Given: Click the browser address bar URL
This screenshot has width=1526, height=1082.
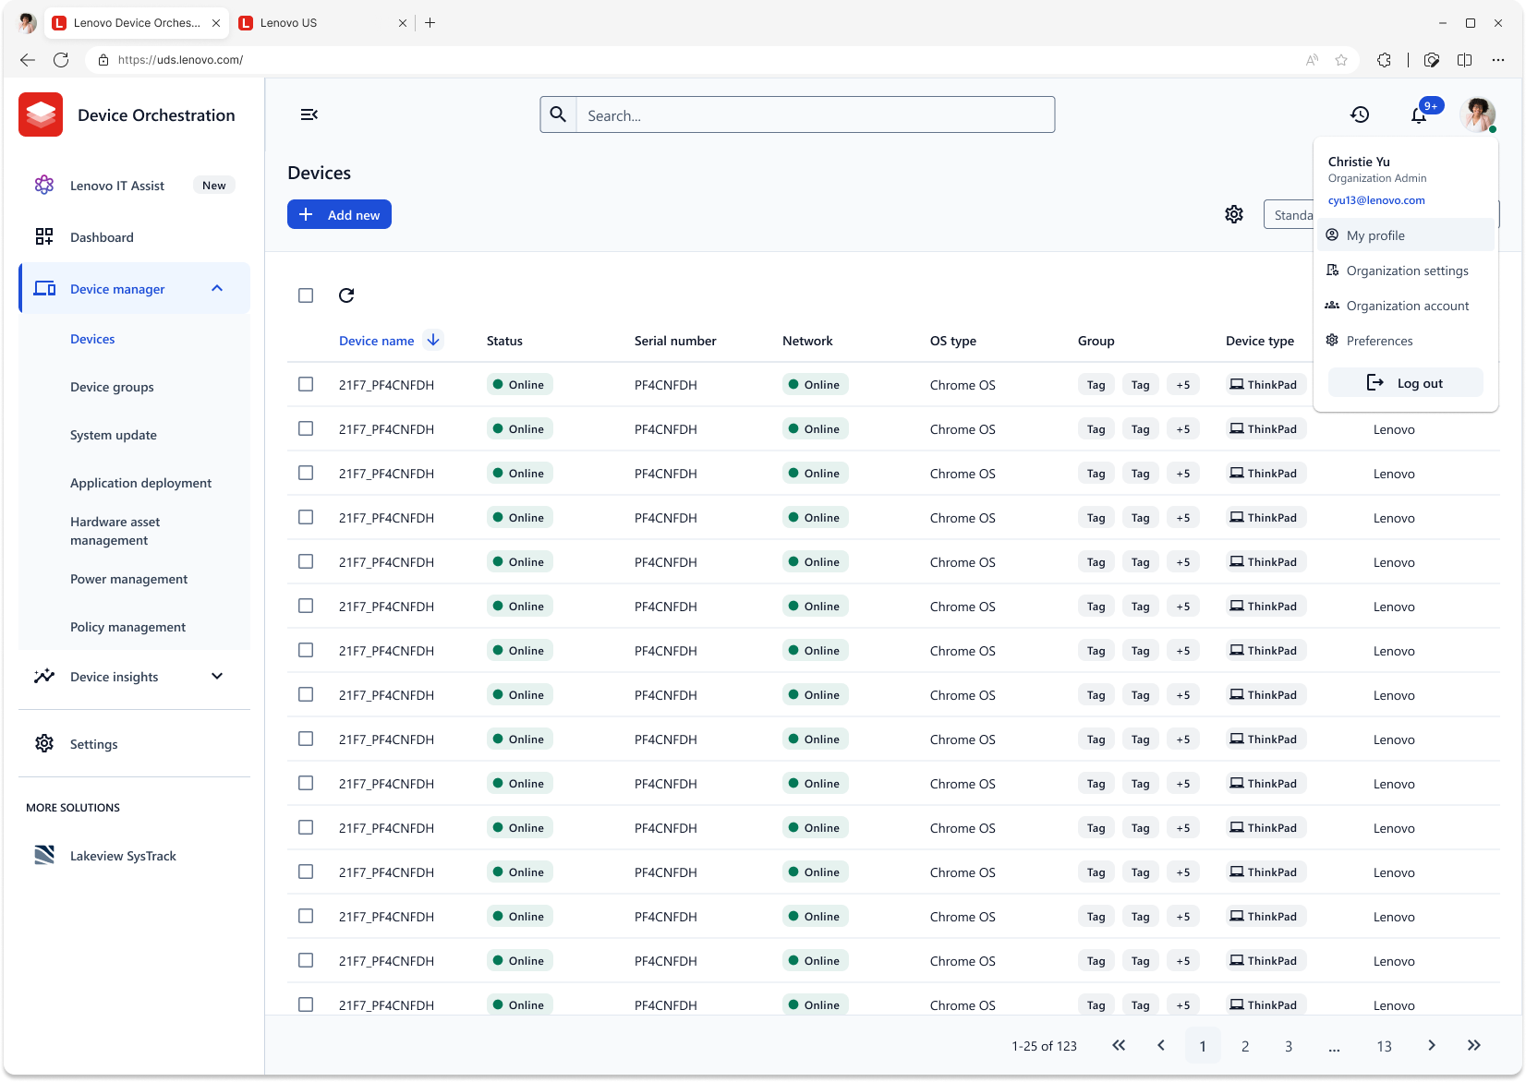Looking at the screenshot, I should coord(180,60).
